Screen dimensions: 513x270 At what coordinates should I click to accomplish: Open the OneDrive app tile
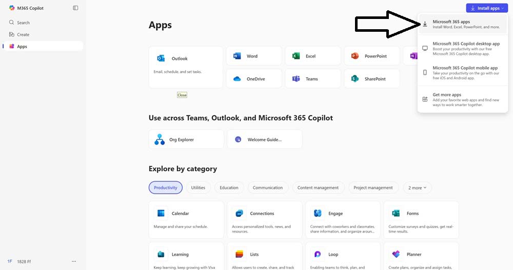pos(253,79)
